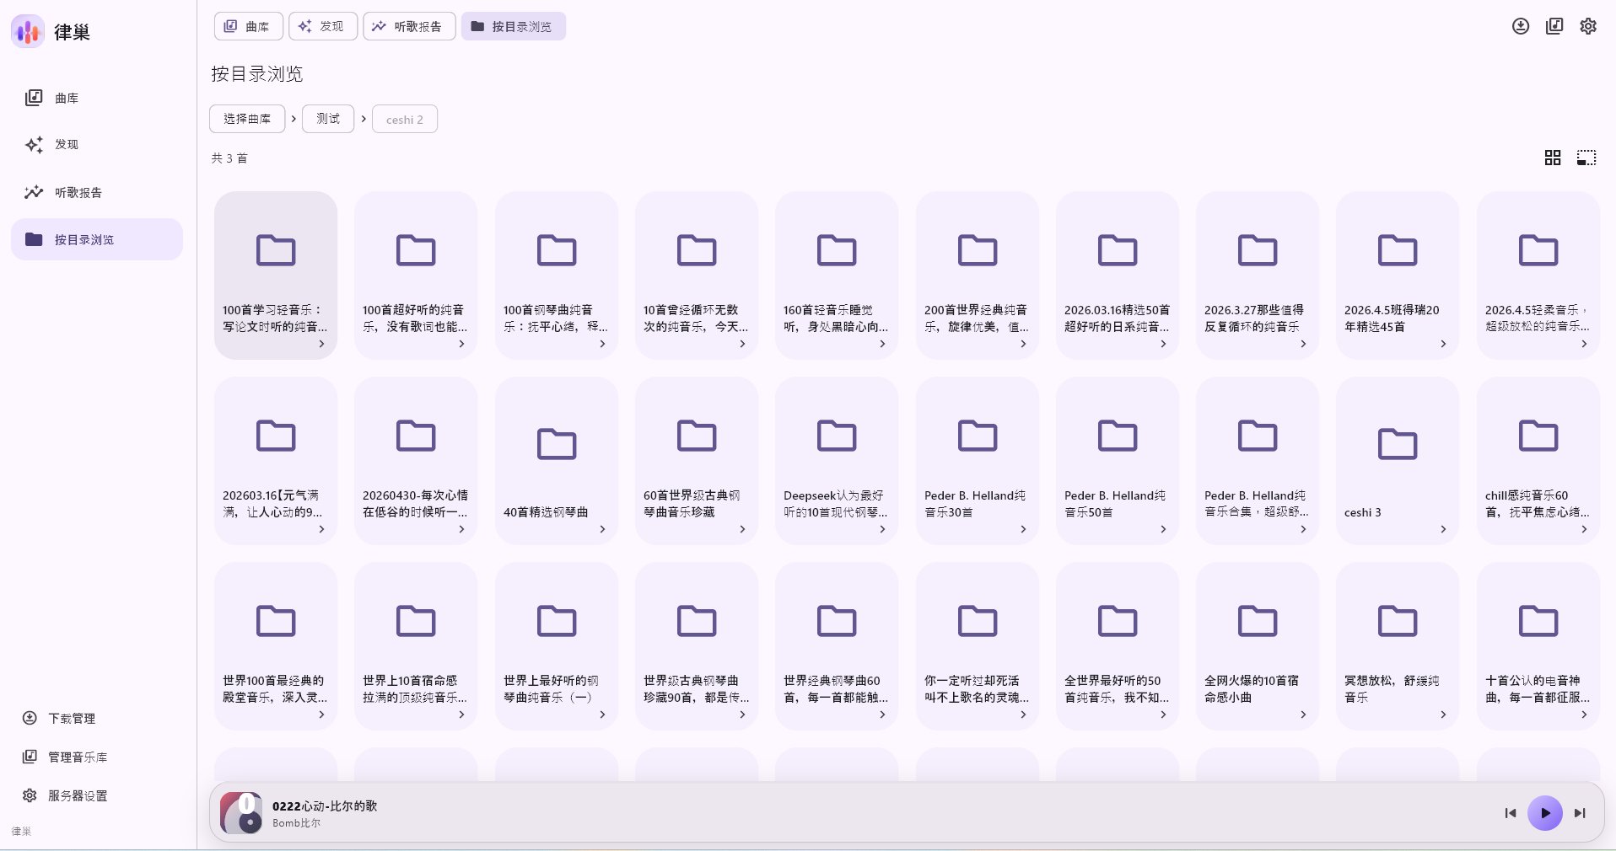Open folder icon of 60首世界级古典钢琴曲音乐珍藏

click(x=697, y=436)
